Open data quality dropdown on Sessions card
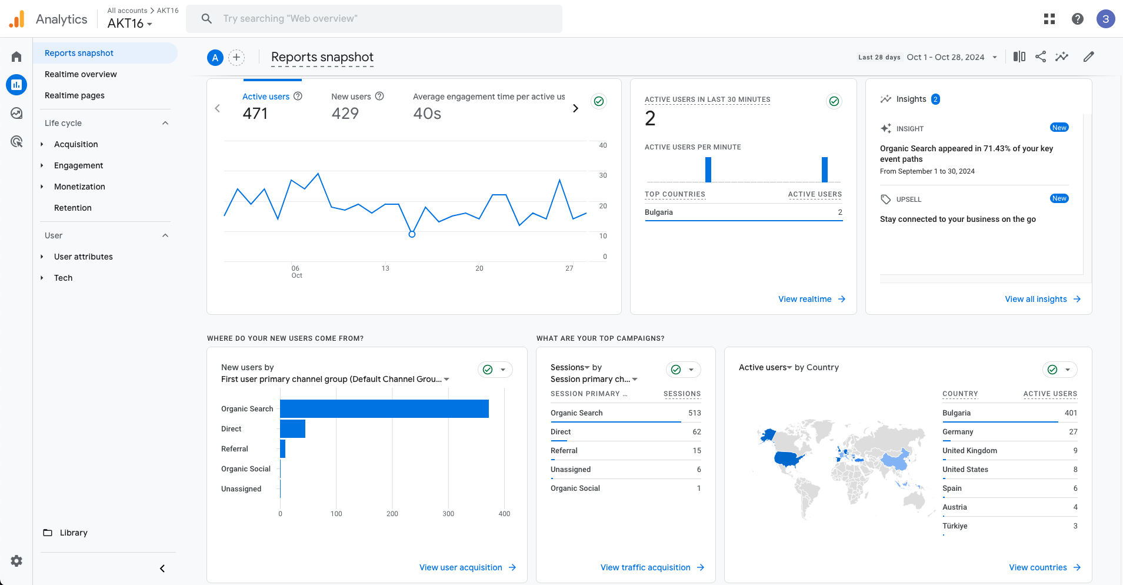Image resolution: width=1123 pixels, height=585 pixels. click(x=684, y=370)
